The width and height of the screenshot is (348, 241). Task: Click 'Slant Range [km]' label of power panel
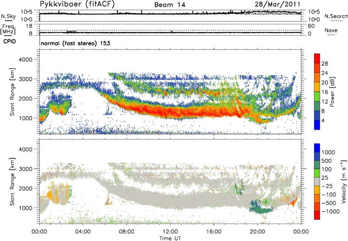point(12,92)
